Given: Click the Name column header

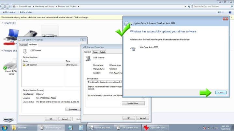Looking at the screenshot, I should click(43, 61).
